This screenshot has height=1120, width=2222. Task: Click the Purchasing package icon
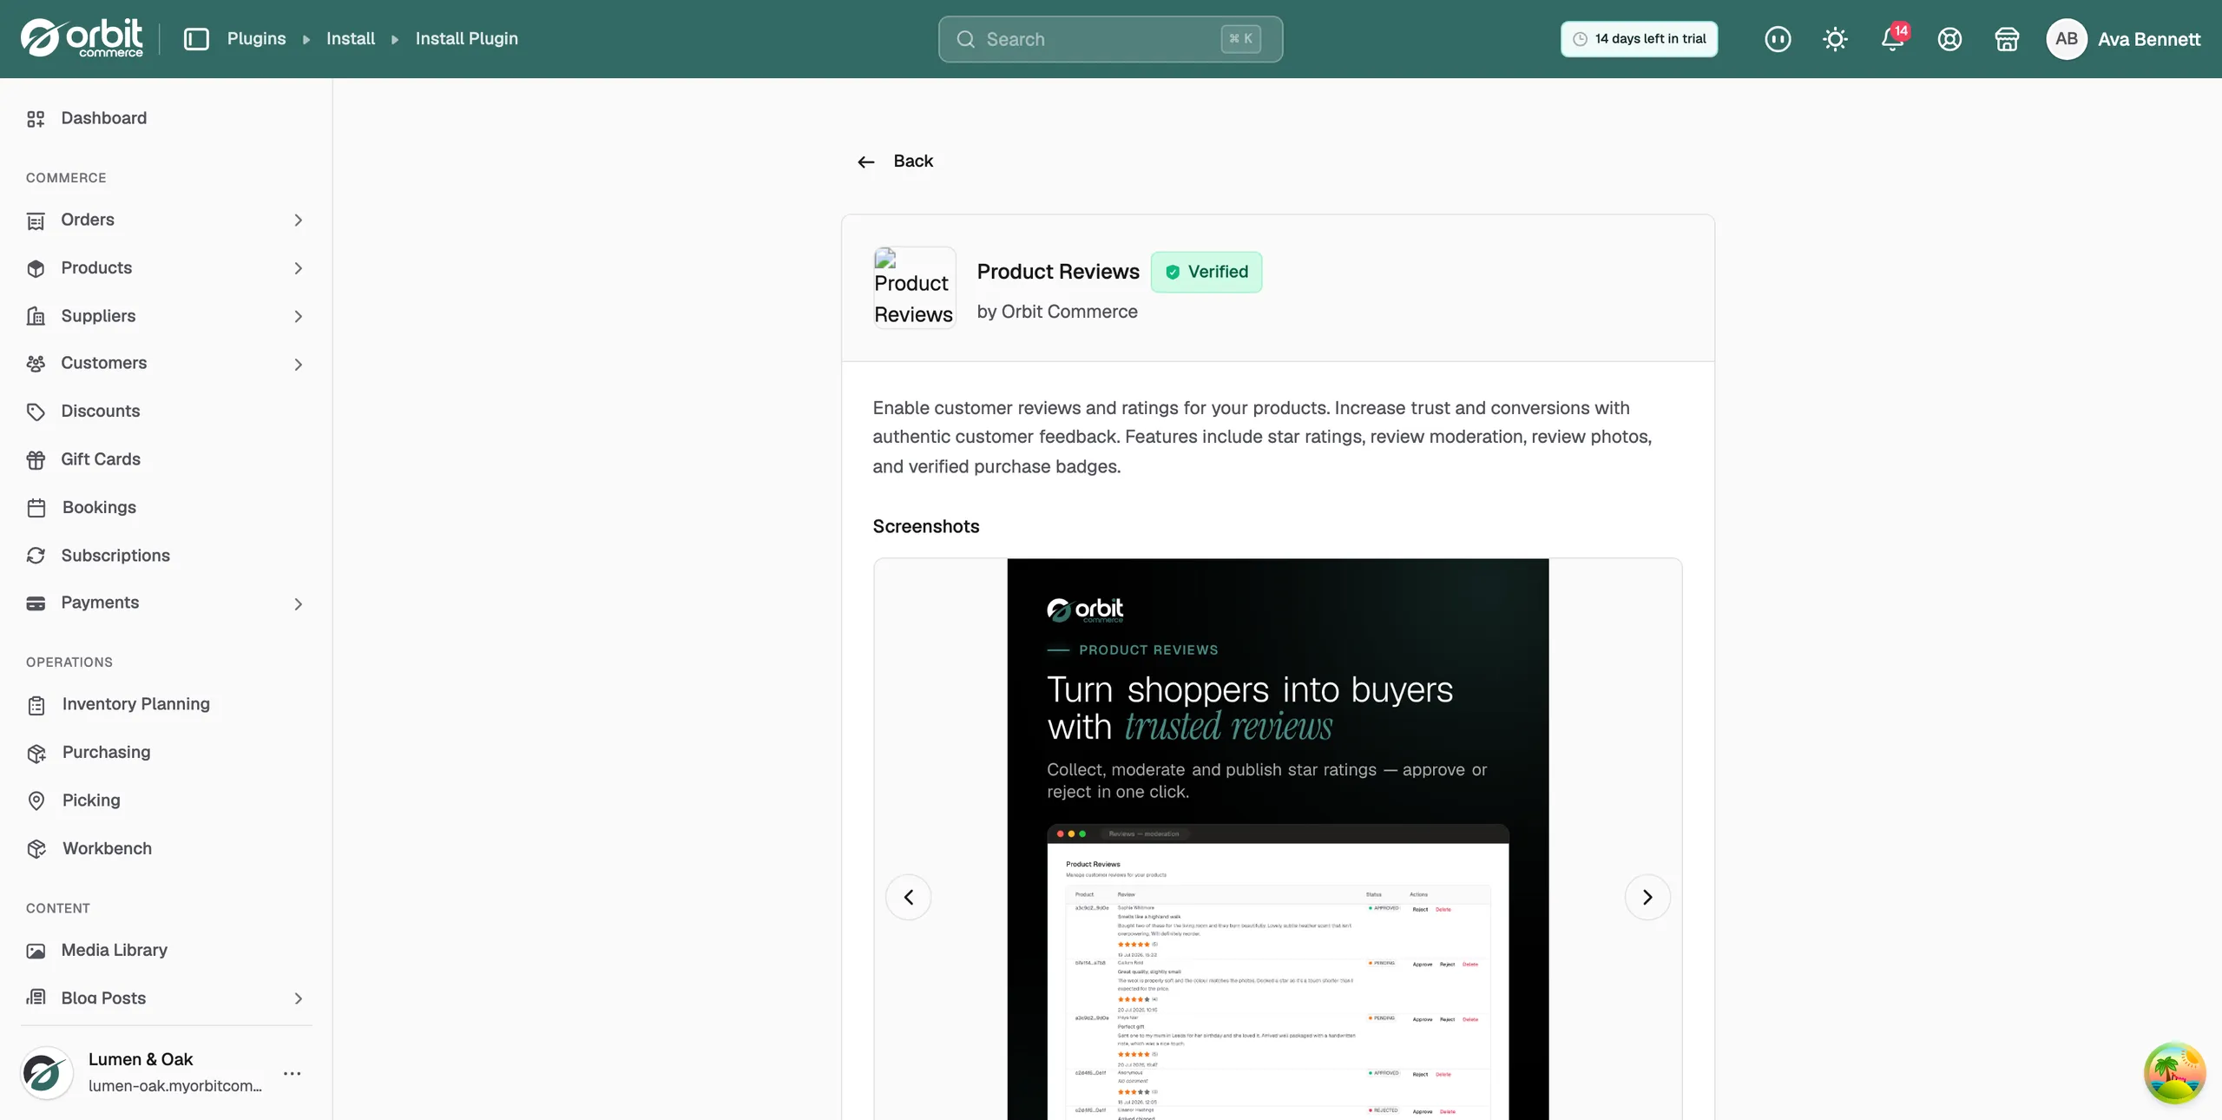(x=36, y=753)
